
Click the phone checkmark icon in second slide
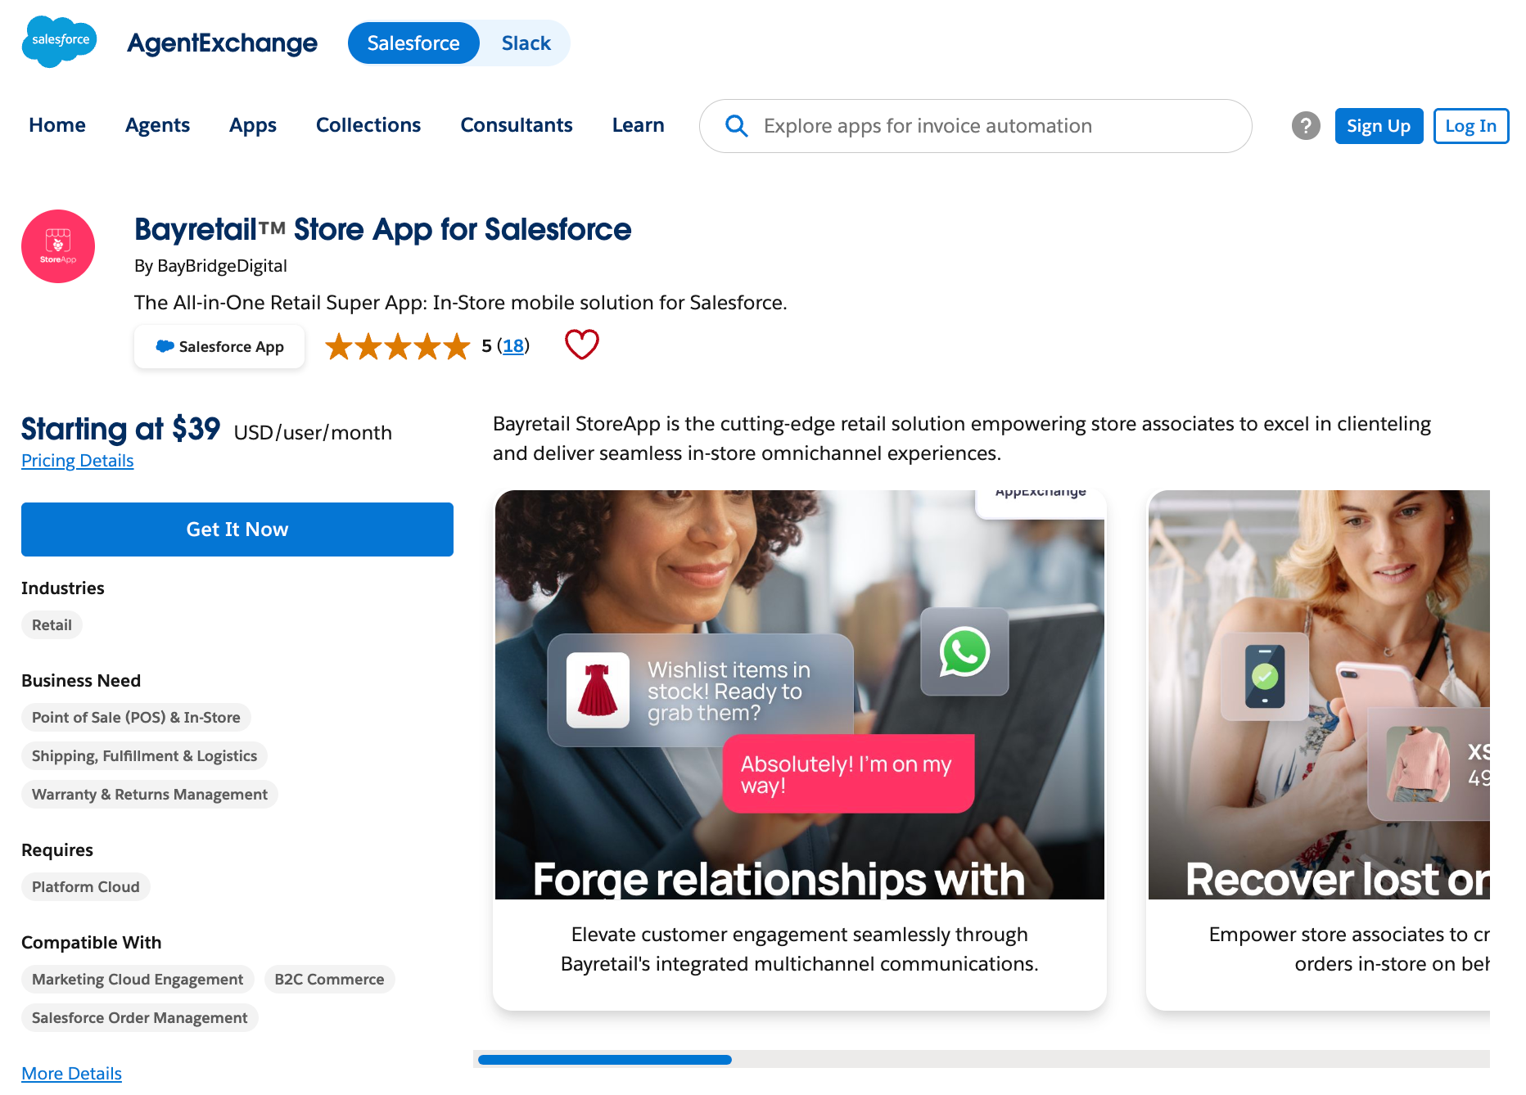point(1265,676)
